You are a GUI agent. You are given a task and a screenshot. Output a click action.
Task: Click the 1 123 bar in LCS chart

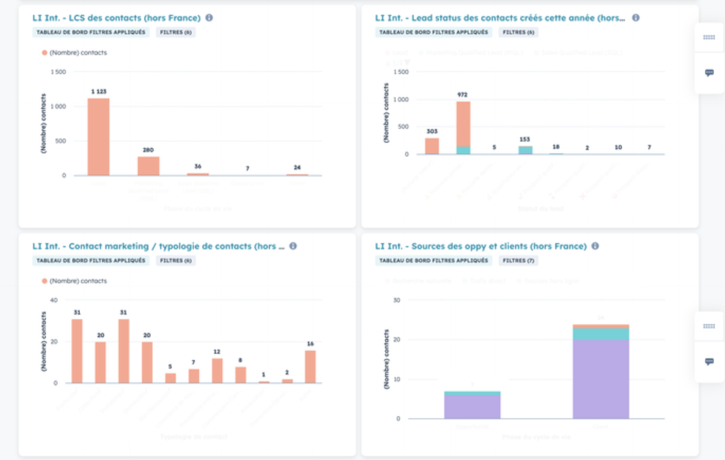(x=98, y=136)
